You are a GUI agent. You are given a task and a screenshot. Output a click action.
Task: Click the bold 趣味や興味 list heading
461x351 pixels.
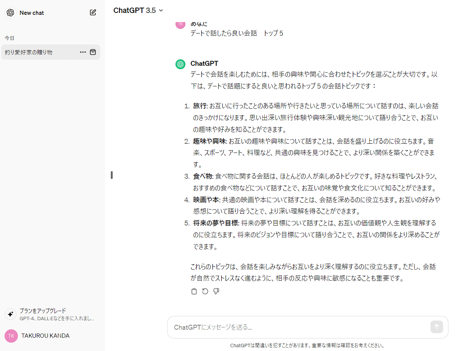pyautogui.click(x=210, y=141)
